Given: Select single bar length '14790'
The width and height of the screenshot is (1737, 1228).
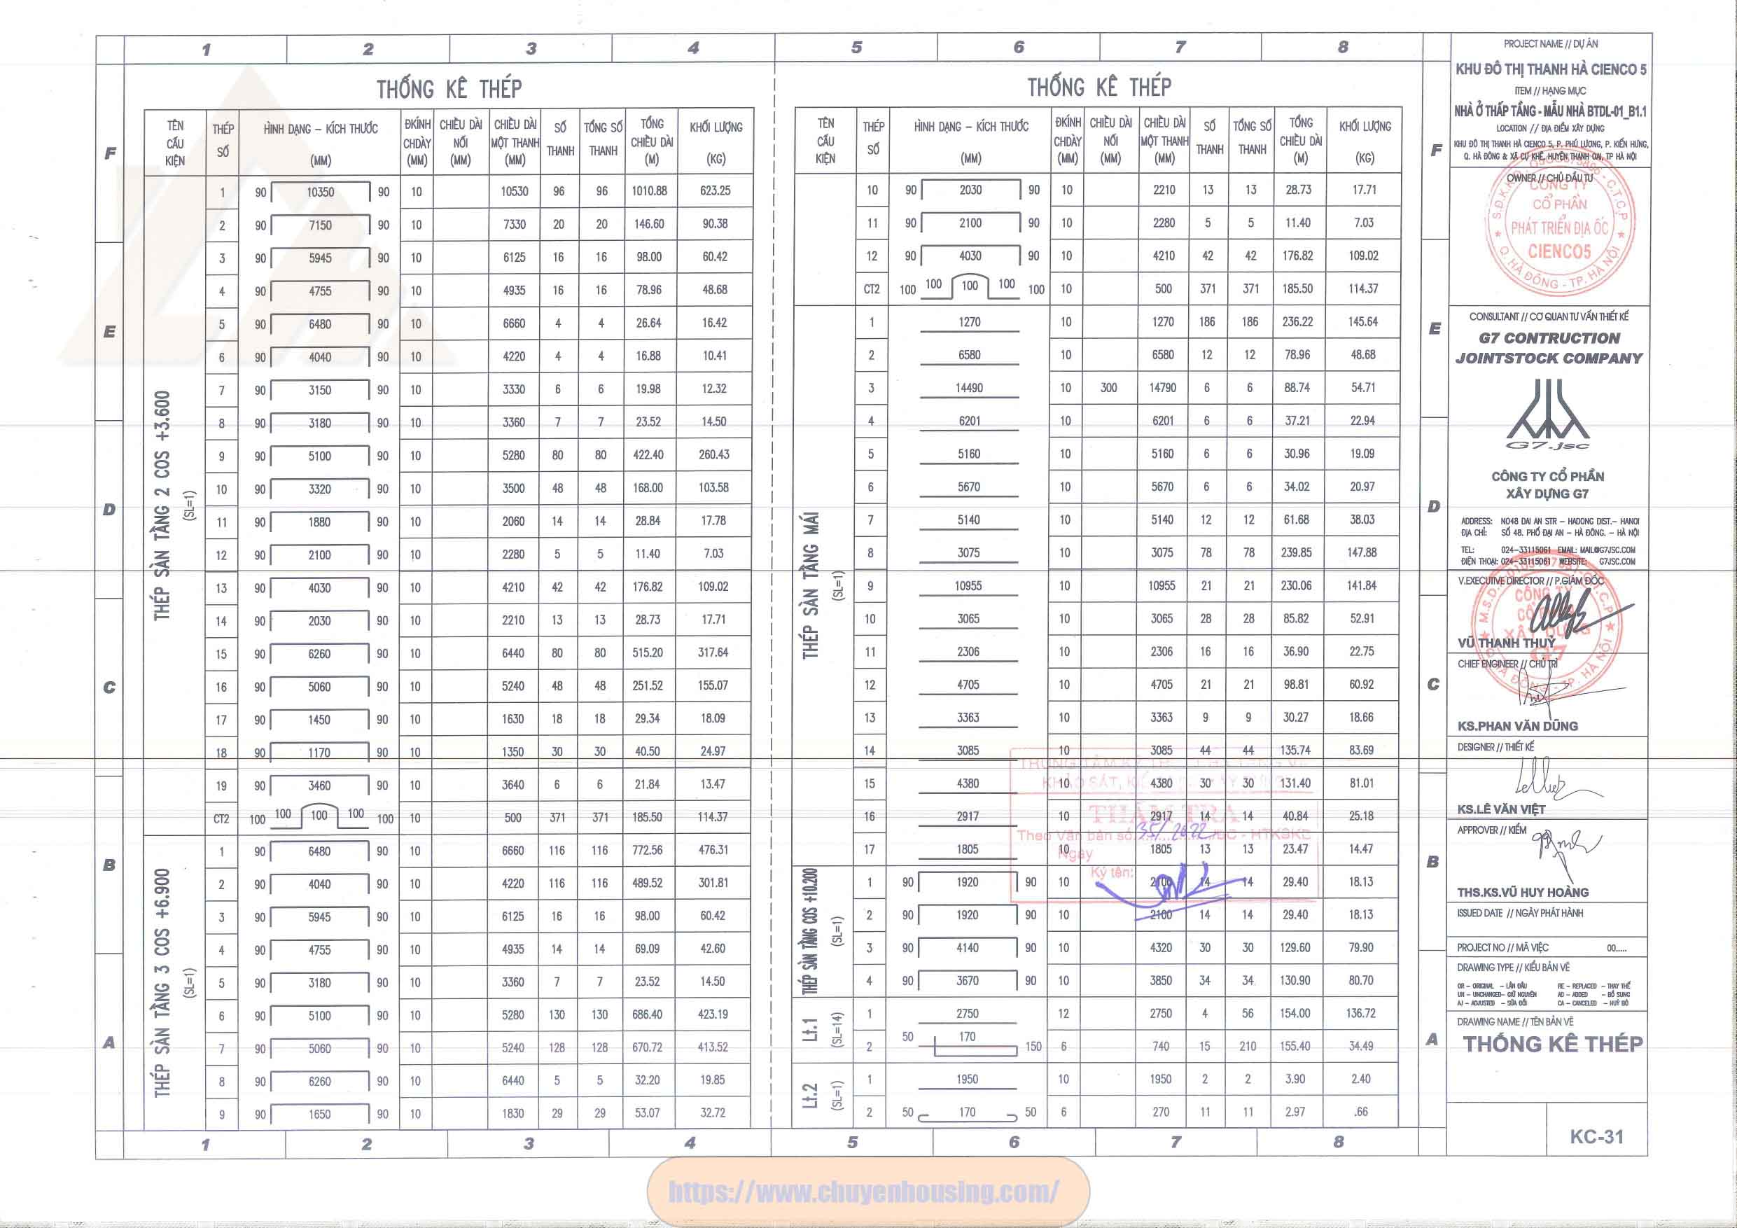Looking at the screenshot, I should [x=1163, y=388].
